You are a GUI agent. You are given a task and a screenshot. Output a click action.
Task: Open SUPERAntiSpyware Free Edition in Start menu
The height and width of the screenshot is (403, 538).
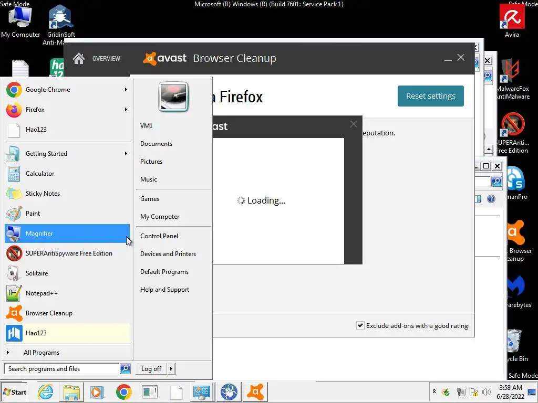(67, 253)
